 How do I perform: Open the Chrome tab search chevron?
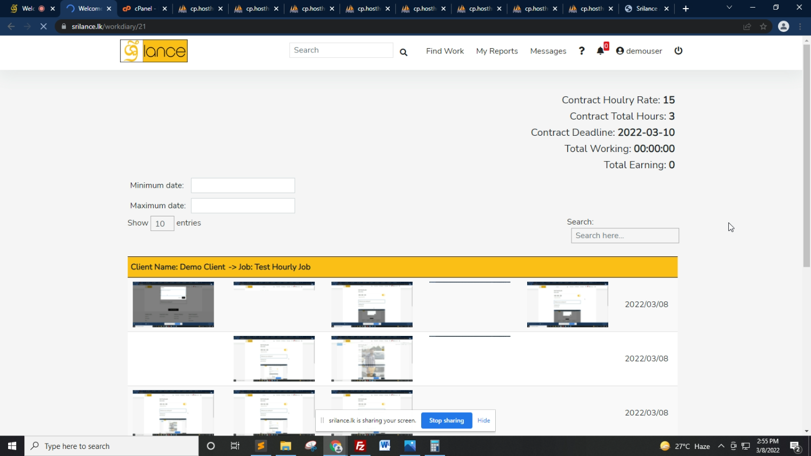pos(729,8)
